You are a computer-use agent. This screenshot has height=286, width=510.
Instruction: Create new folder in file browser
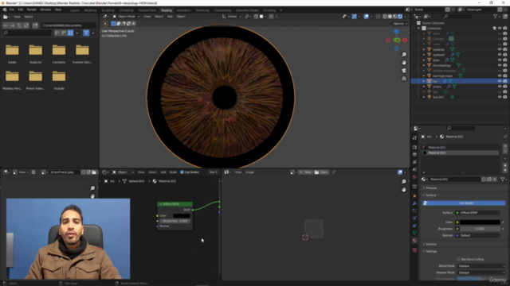(x=35, y=25)
